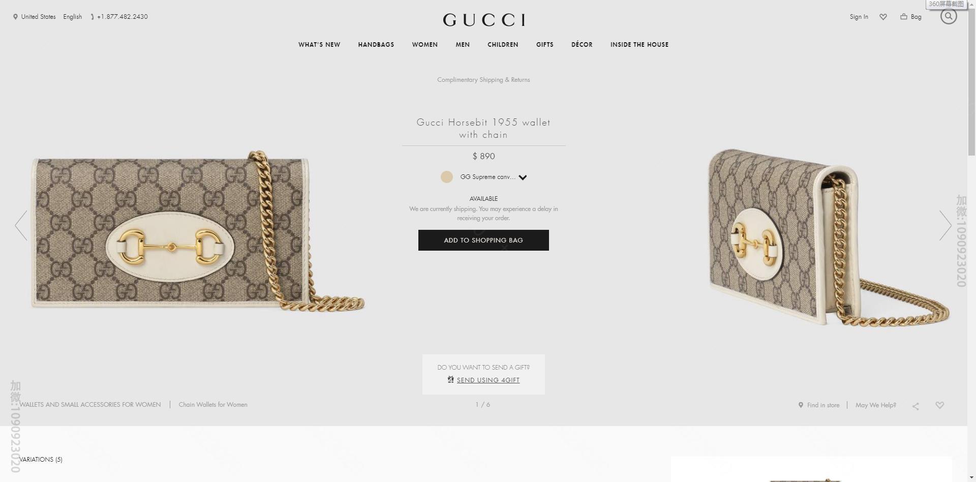Screen dimensions: 976x482
Task: Open the Handbags menu
Action: point(376,45)
